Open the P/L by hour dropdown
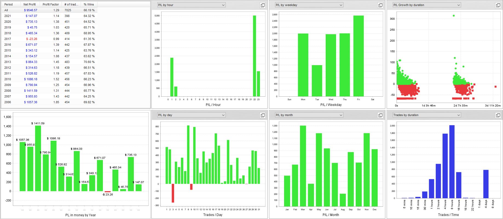Screen dimensions: 503x219 [191, 5]
